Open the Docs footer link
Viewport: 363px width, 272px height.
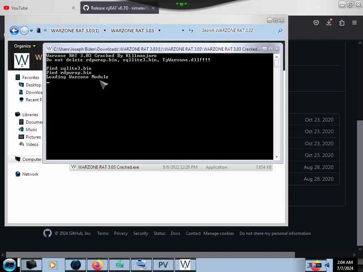(175, 233)
